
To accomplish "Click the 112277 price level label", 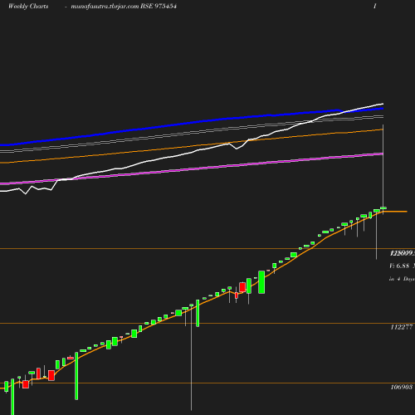I will 402,327.
